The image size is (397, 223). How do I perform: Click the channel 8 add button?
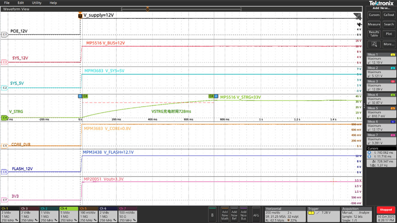pyautogui.click(x=212, y=214)
